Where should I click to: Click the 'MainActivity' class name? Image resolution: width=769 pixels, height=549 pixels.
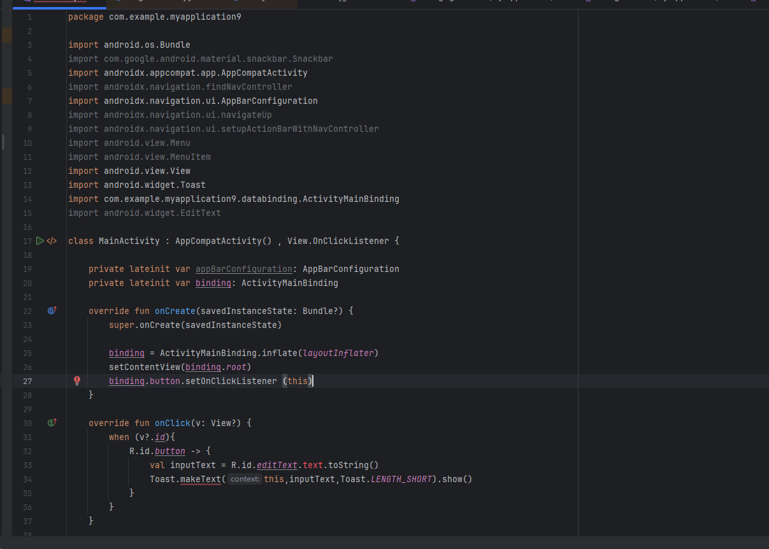[x=129, y=241]
